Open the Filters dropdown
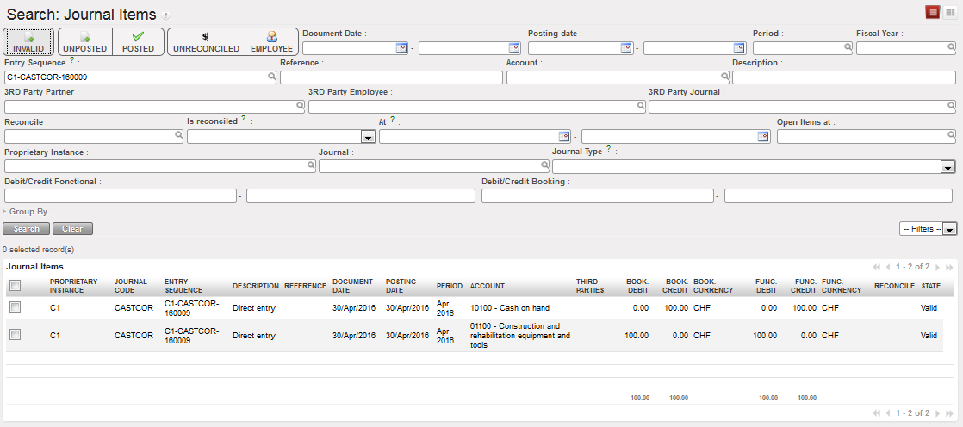Viewport: 963px width, 427px height. point(927,229)
